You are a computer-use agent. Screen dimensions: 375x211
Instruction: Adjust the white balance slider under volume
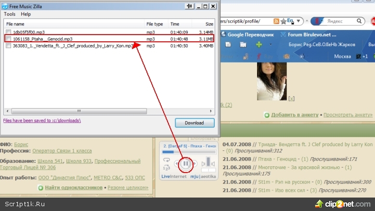pos(208,170)
